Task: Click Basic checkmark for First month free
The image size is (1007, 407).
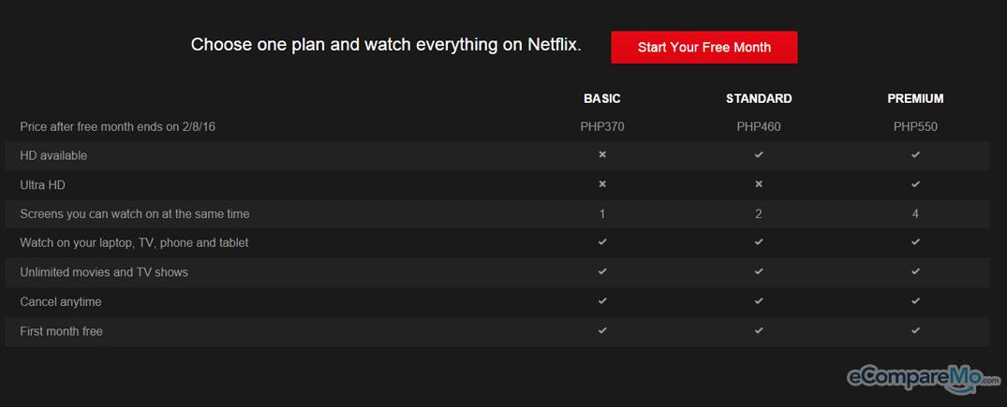Action: click(601, 330)
